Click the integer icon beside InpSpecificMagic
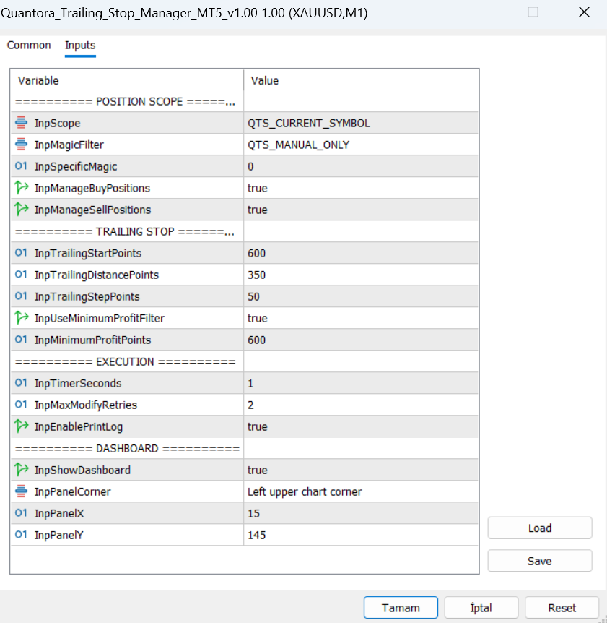 click(21, 166)
